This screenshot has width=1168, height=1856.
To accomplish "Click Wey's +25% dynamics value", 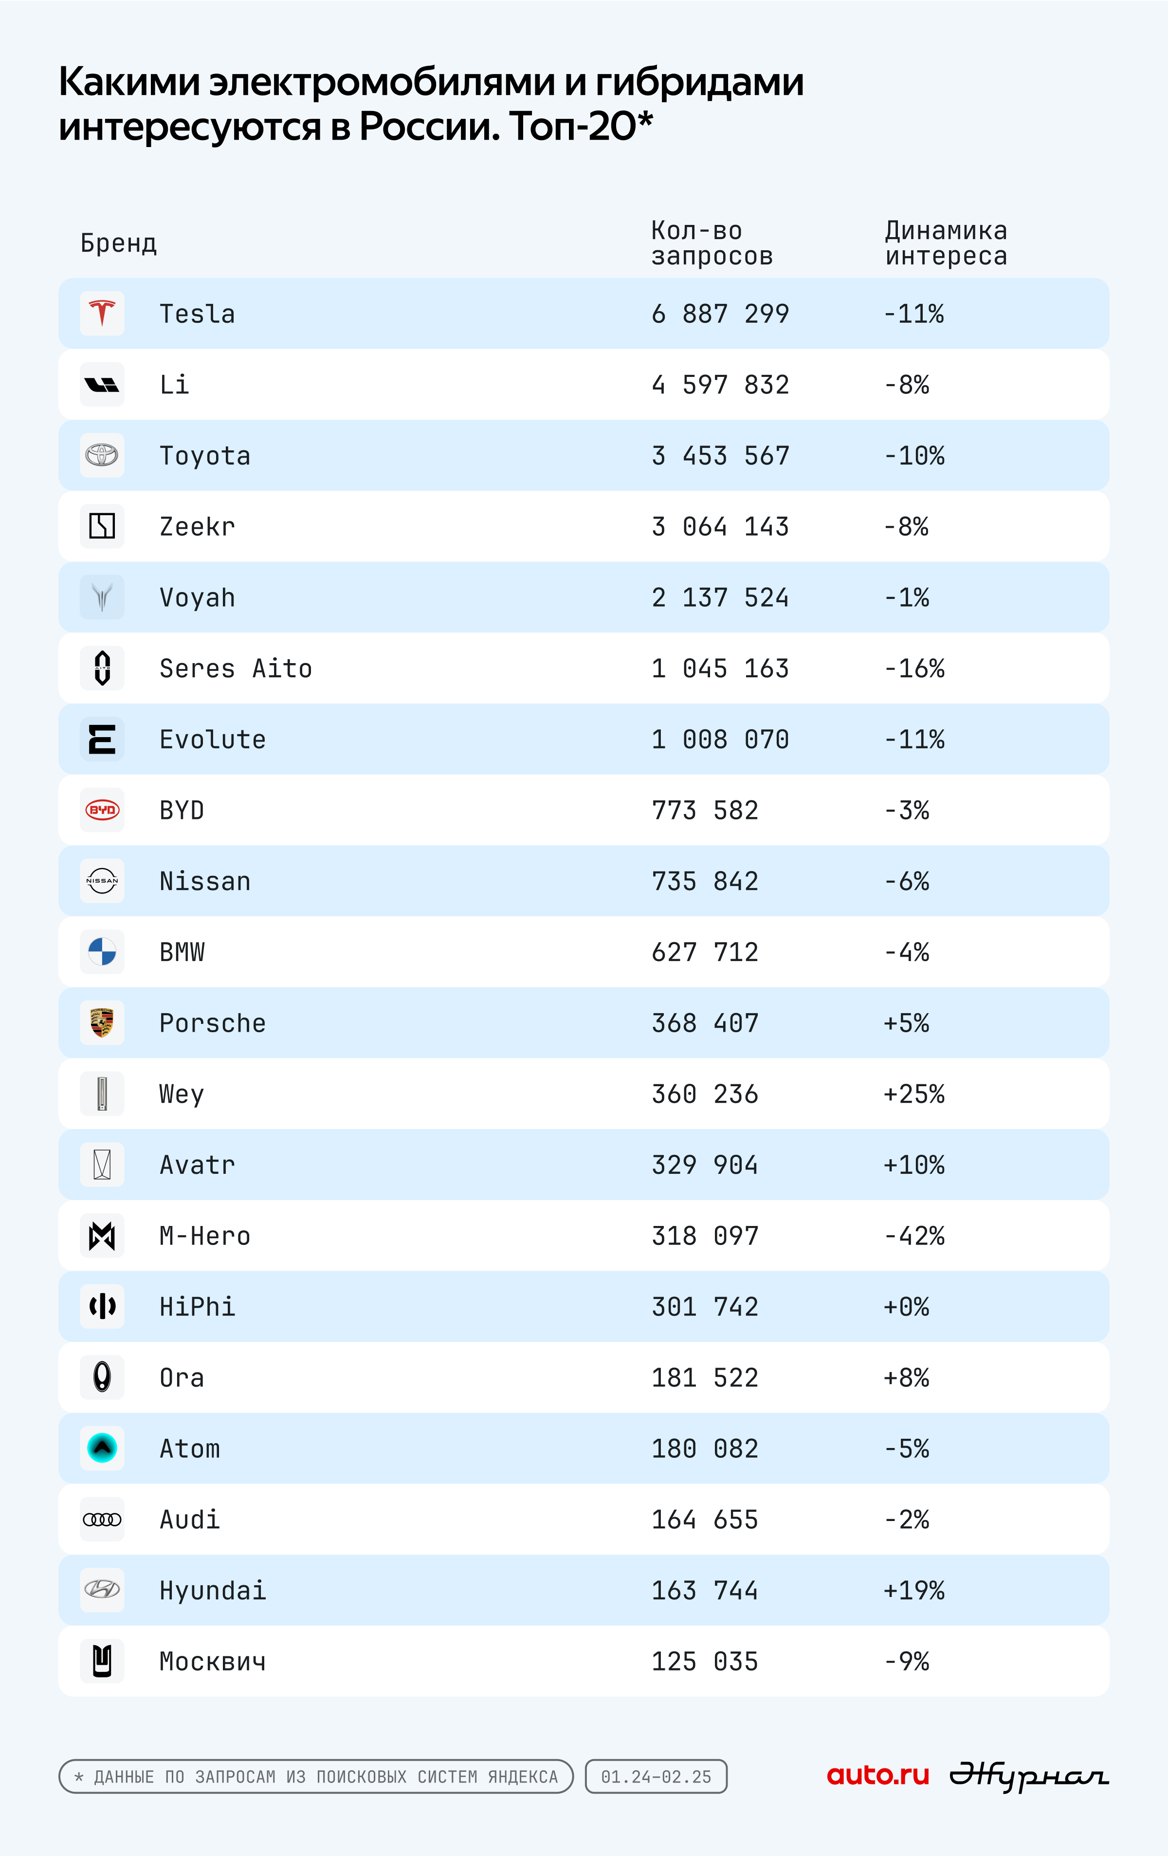I will pyautogui.click(x=914, y=1094).
